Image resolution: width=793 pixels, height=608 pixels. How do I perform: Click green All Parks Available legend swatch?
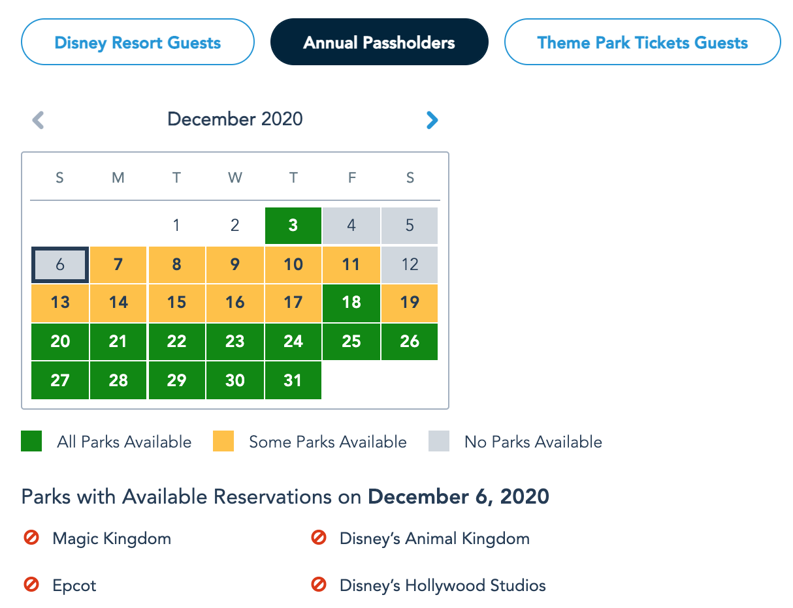(31, 442)
